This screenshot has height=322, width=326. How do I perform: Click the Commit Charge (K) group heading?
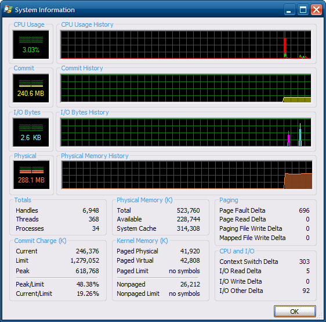pos(41,241)
